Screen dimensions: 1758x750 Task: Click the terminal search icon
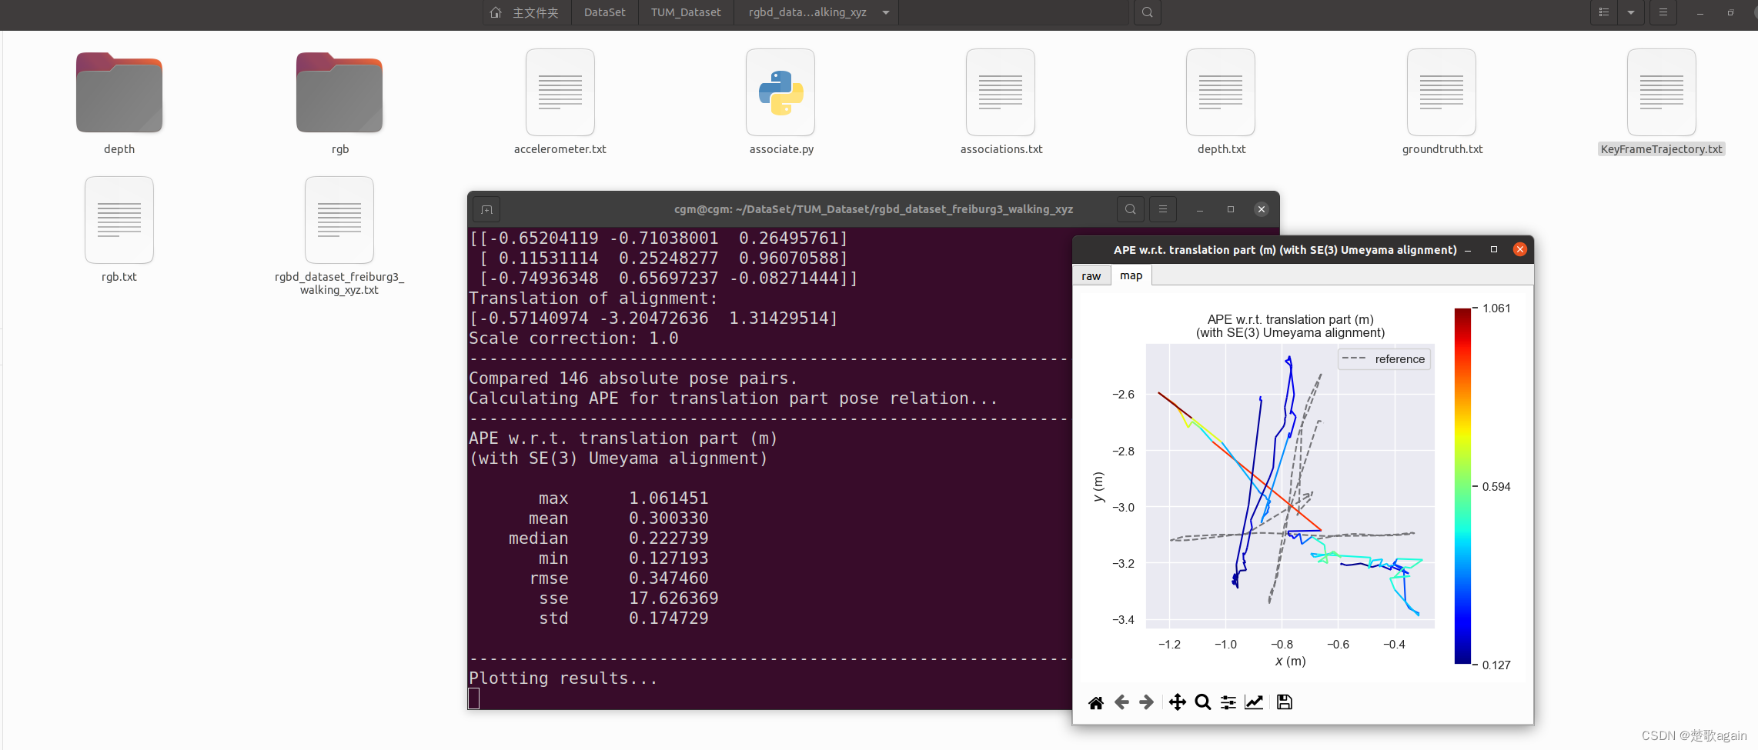click(1130, 209)
